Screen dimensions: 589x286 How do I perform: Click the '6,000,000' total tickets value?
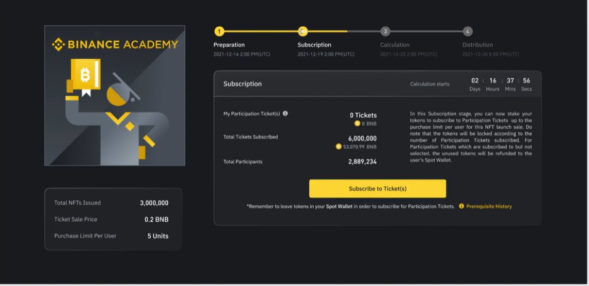(362, 139)
